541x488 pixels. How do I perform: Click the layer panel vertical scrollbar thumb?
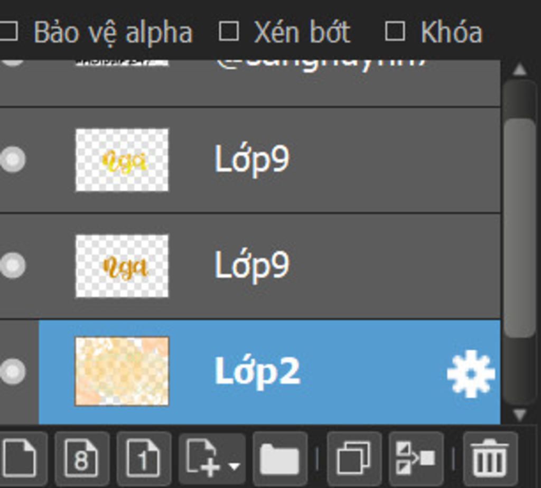coord(520,227)
